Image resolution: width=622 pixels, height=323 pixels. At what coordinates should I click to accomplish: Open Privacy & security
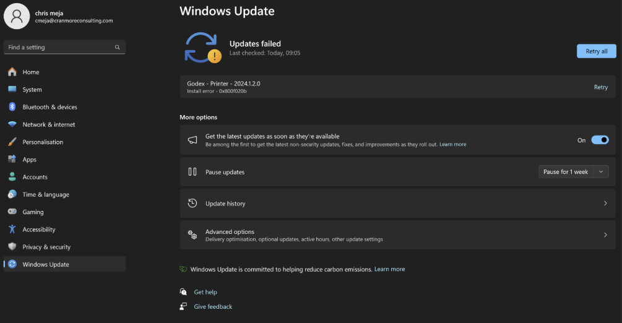(64, 246)
